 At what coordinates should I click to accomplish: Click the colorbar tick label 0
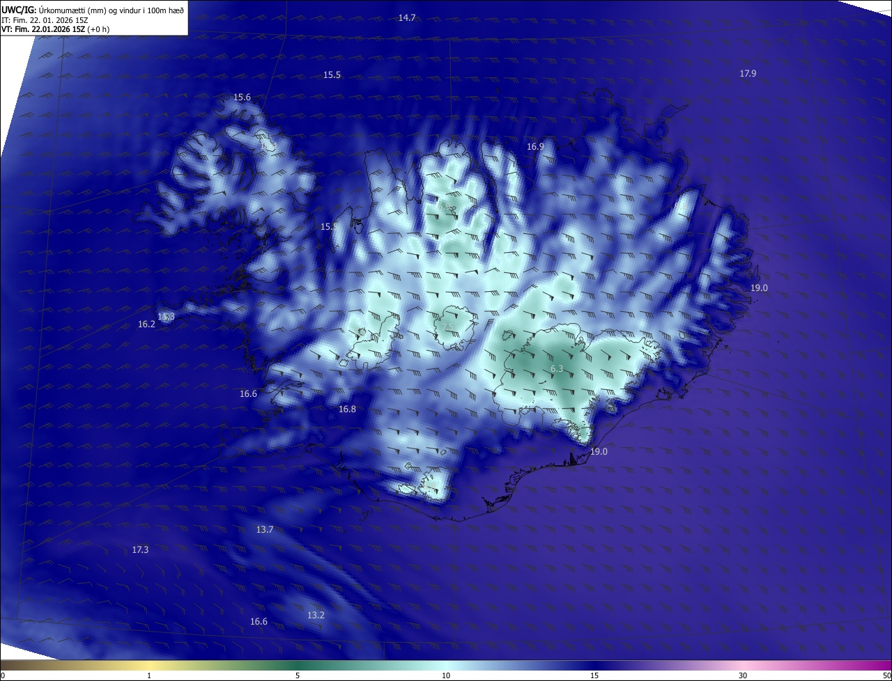(3, 675)
